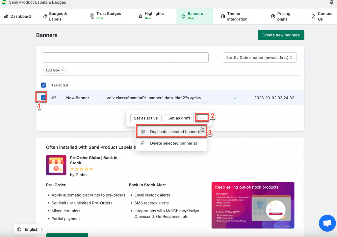Click the Trust Badges ribbon icon
This screenshot has width=337, height=237.
click(x=92, y=16)
